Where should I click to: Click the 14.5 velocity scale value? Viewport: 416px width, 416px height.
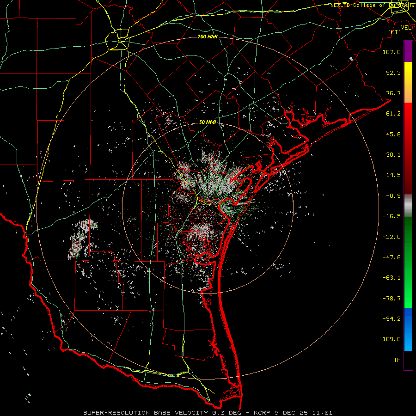click(x=393, y=175)
